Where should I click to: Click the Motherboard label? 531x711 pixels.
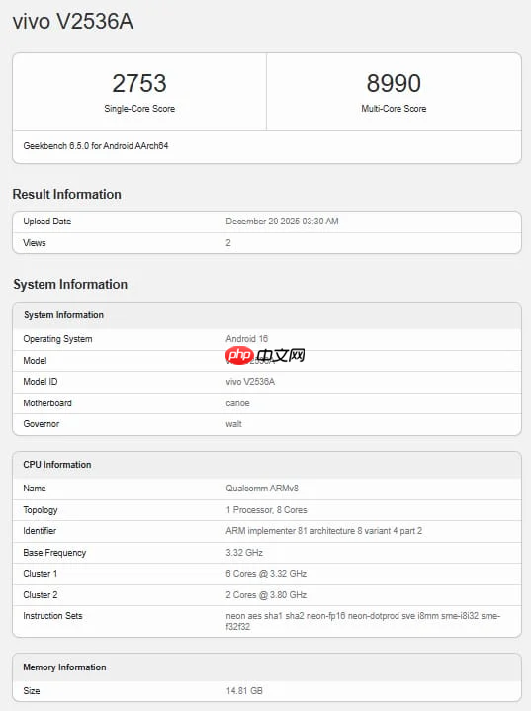click(47, 403)
